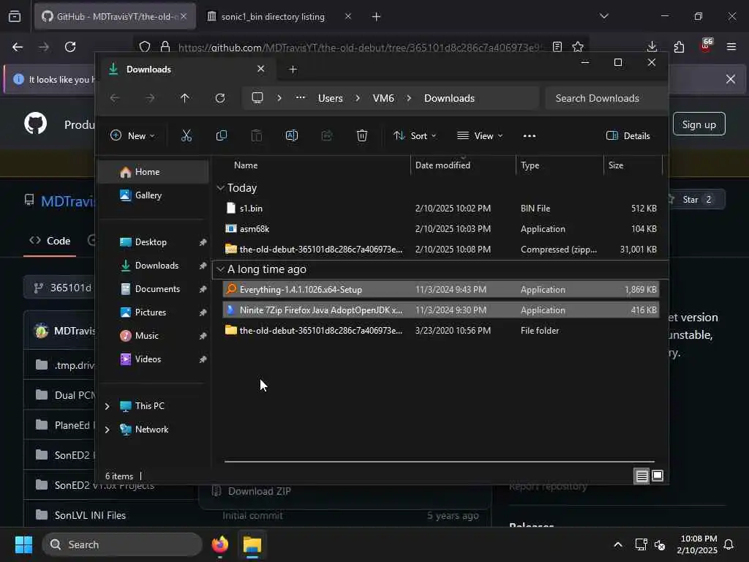Unpin Music from Quick access
This screenshot has height=562, width=749.
pos(203,336)
